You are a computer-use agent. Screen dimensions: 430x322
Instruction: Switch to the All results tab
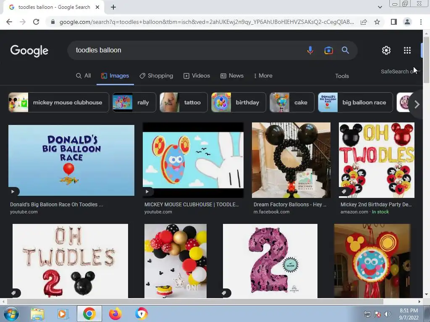pos(84,76)
